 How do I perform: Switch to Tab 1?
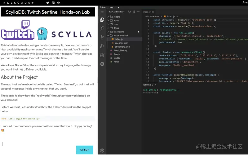pos(112,7)
